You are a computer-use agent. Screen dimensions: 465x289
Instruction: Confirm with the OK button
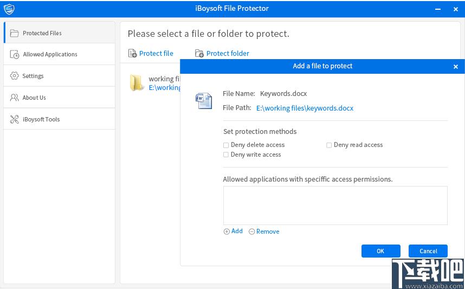381,251
